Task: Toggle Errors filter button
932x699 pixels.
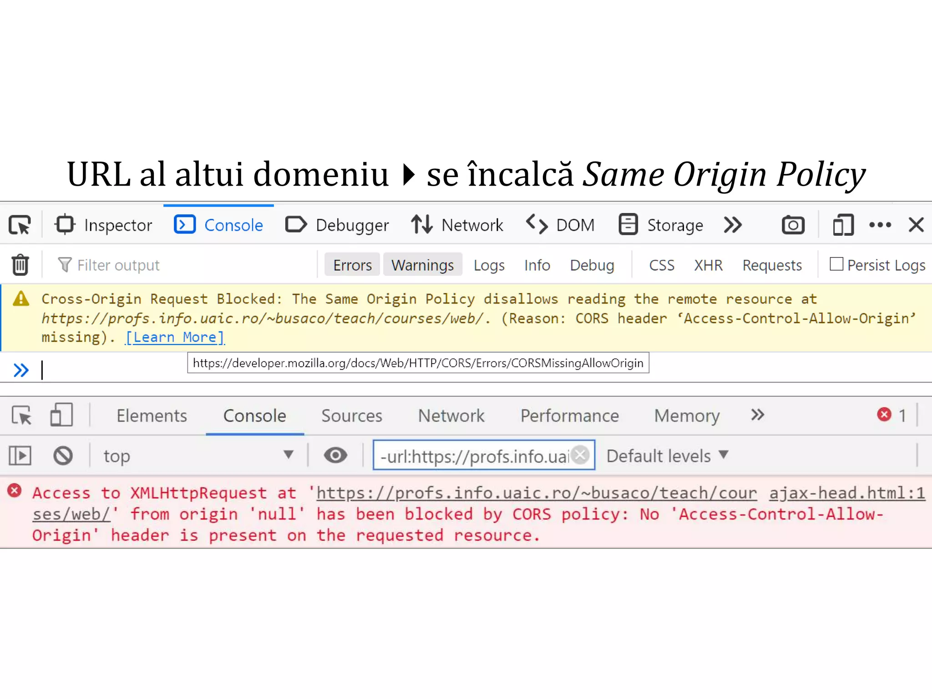Action: tap(352, 265)
